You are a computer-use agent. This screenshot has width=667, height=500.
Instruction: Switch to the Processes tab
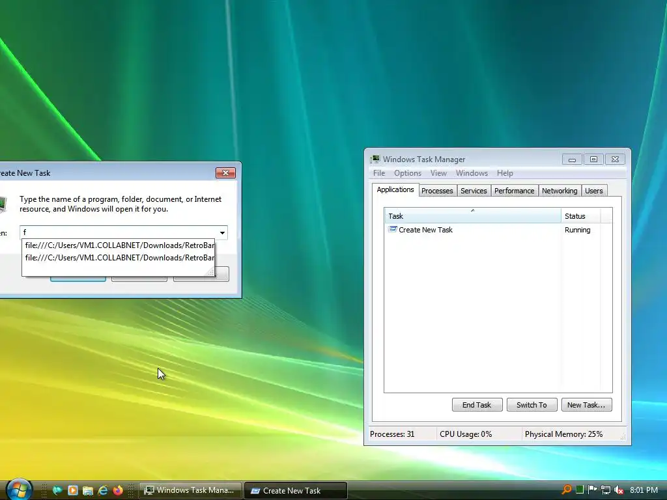coord(437,191)
